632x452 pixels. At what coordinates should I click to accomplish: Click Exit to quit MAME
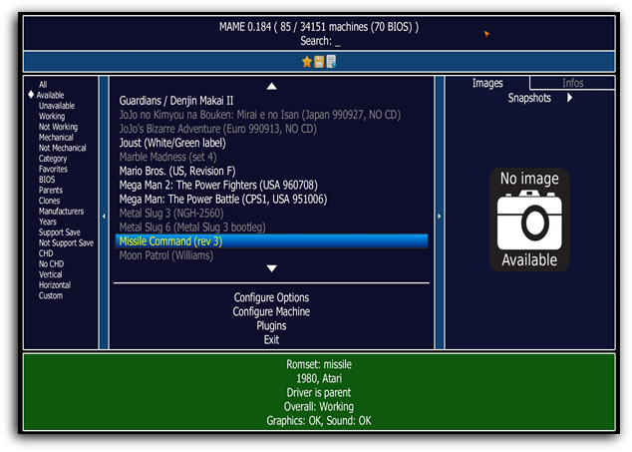(271, 340)
